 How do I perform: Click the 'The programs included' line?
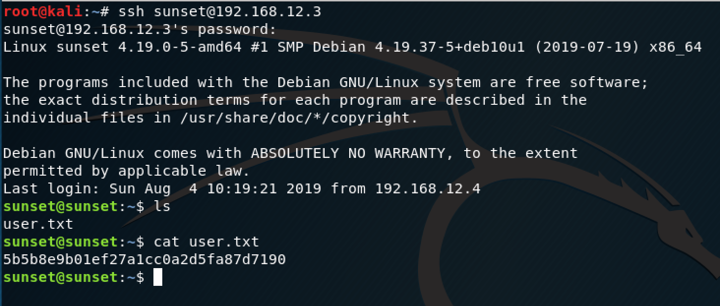pos(326,83)
